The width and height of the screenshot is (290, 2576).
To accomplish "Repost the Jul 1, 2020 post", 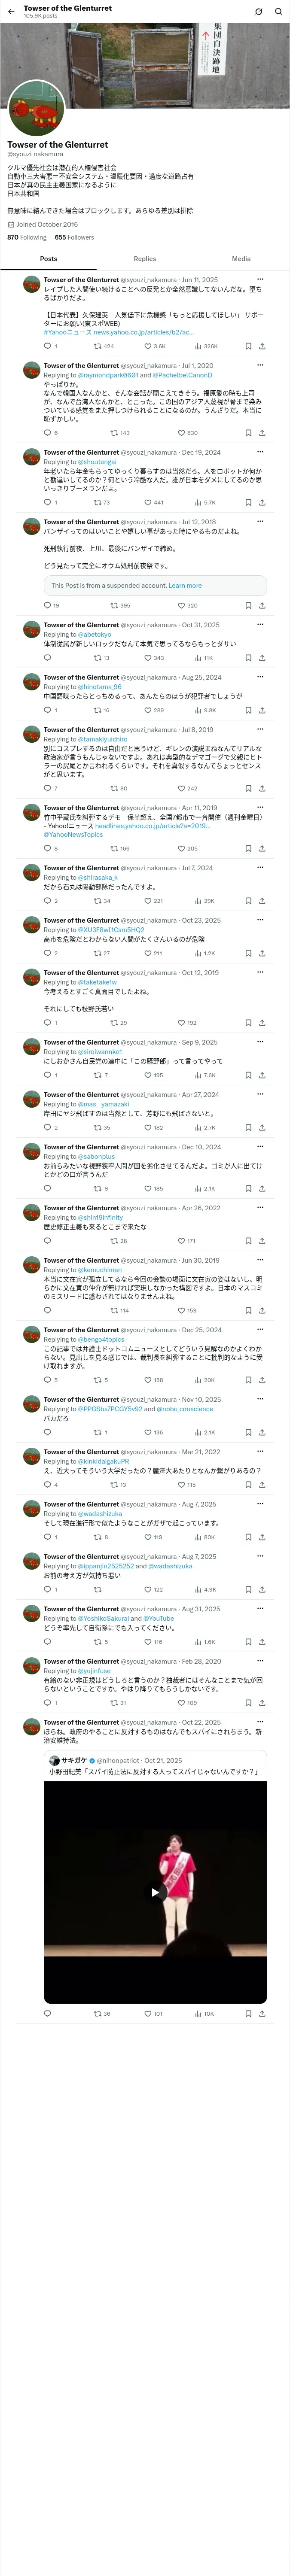I will click(119, 433).
